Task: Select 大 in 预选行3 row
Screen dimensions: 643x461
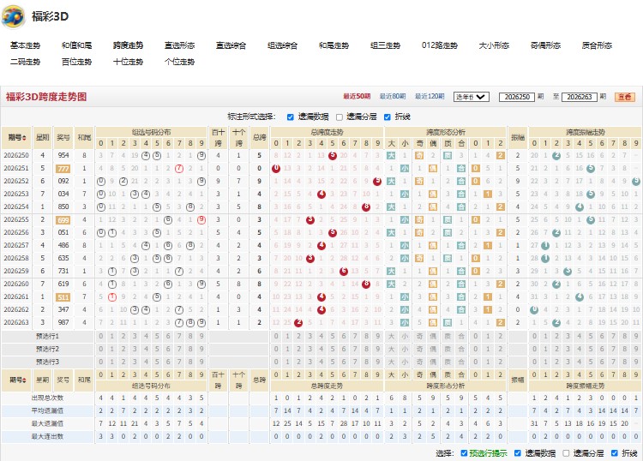Action: (x=391, y=362)
